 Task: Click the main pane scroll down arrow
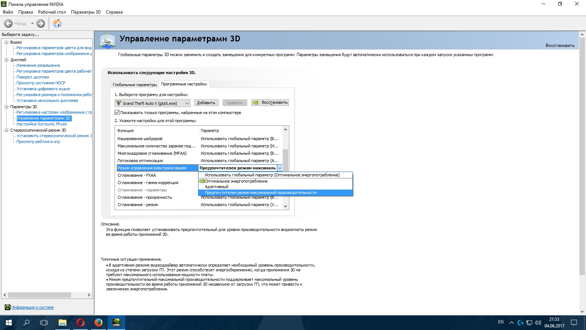(x=582, y=312)
